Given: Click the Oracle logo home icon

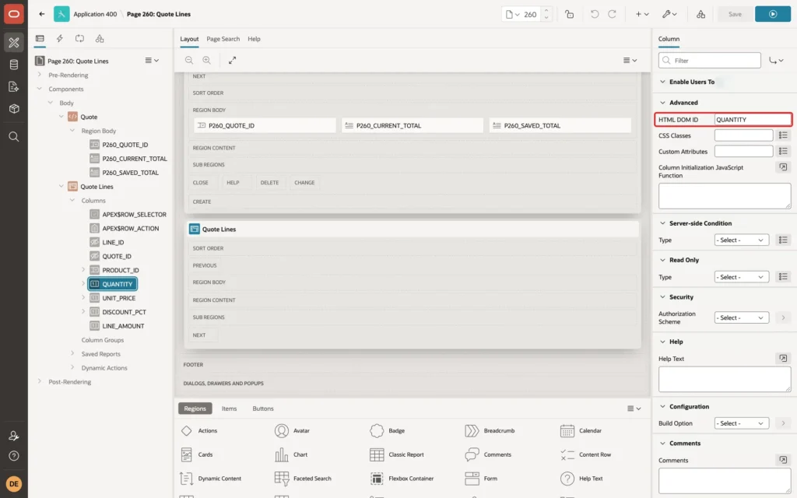Looking at the screenshot, I should pos(14,14).
